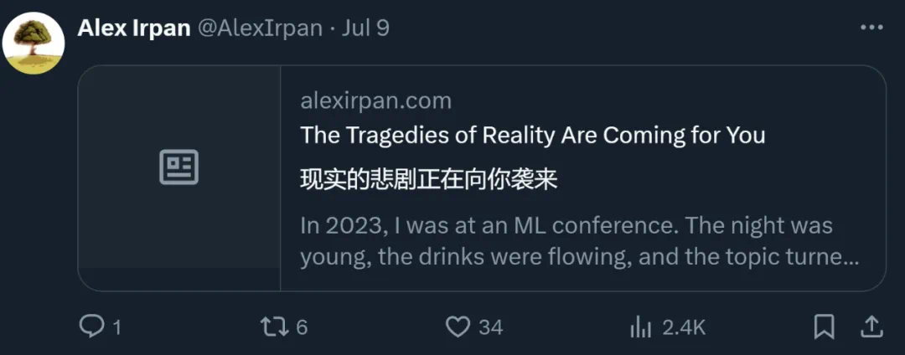Open Alex Irpan's tree profile picture

34,44
